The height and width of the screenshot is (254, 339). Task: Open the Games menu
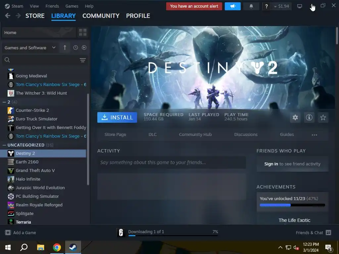click(x=72, y=6)
